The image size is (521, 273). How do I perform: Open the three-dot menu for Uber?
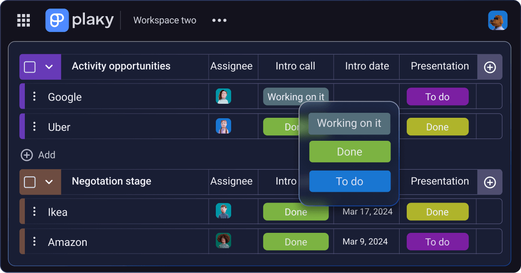(34, 127)
